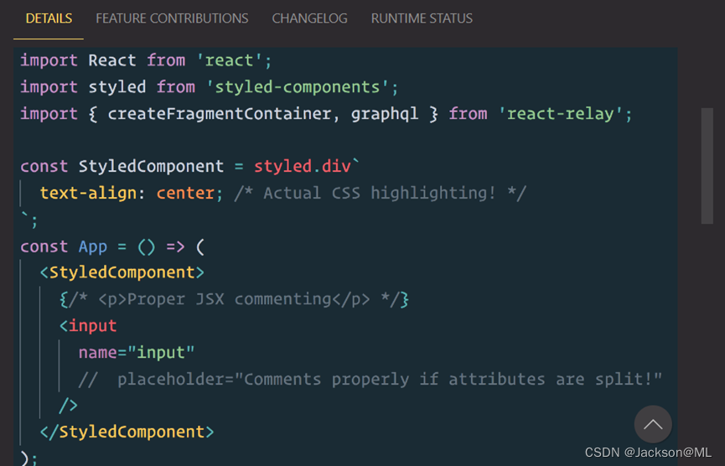The image size is (725, 466).
Task: Click the vertical scrollbar thumb
Action: coord(707,165)
